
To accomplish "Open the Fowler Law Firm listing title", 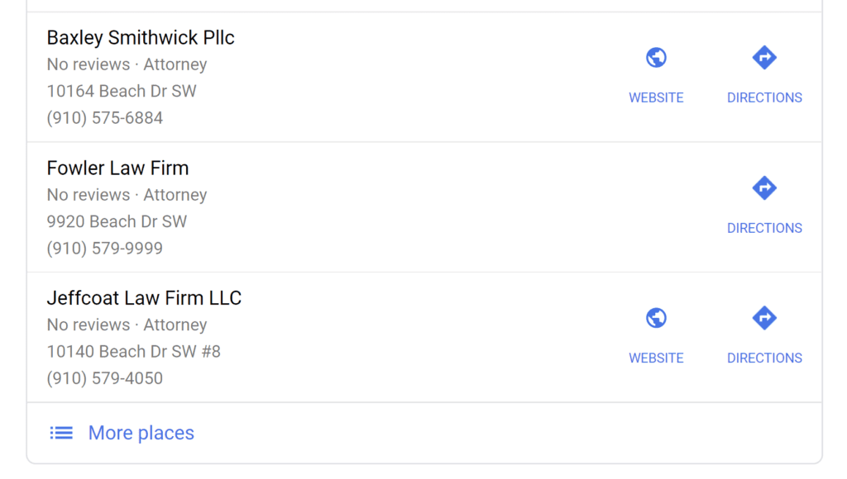I will (117, 168).
